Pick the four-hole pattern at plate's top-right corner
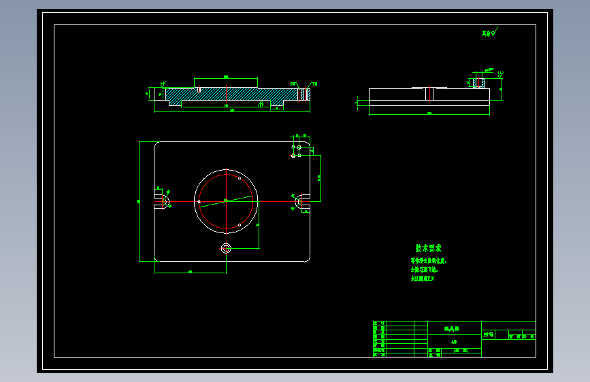 coord(296,151)
